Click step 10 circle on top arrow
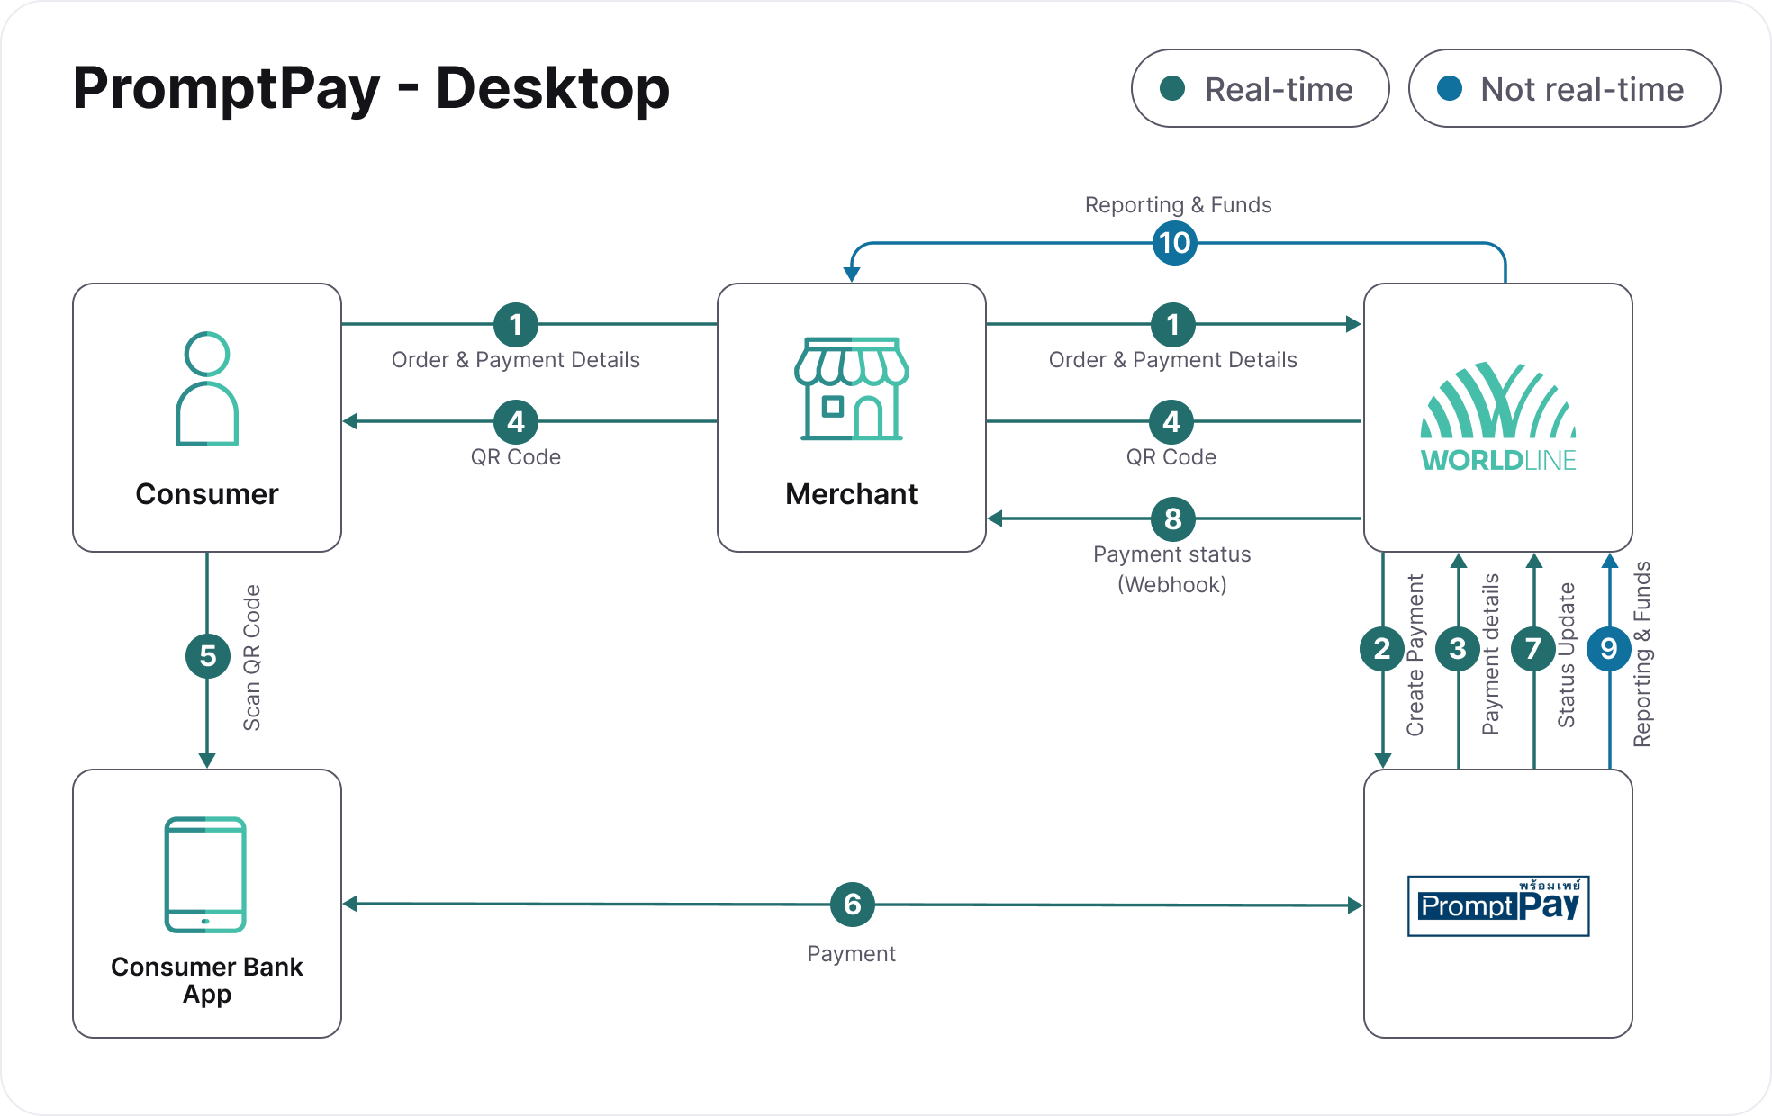Viewport: 1772px width, 1116px height. [x=1175, y=243]
